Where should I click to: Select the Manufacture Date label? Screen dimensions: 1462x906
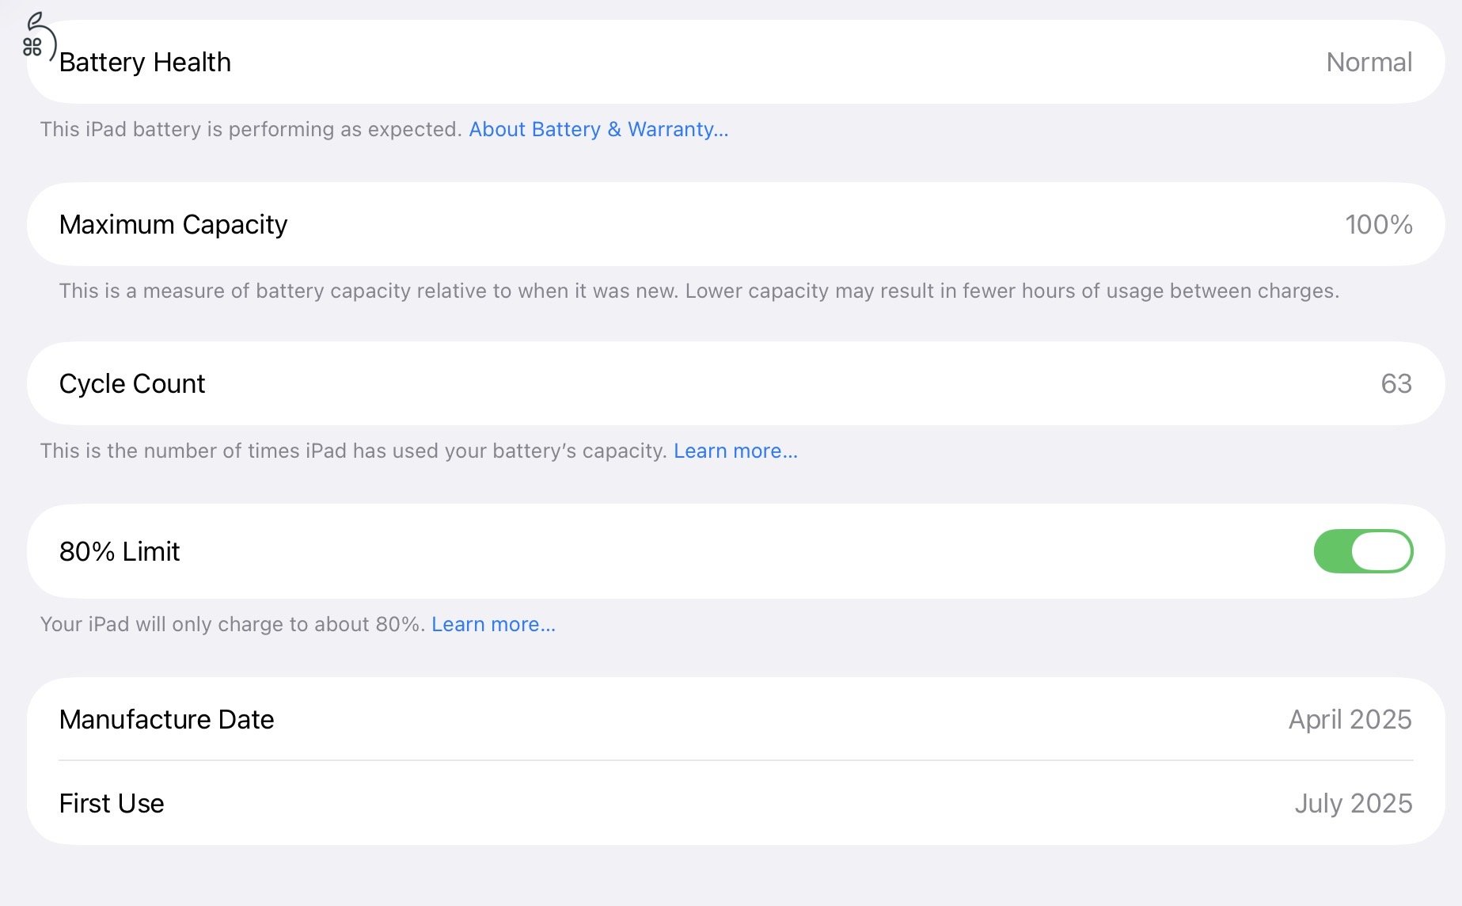(166, 719)
